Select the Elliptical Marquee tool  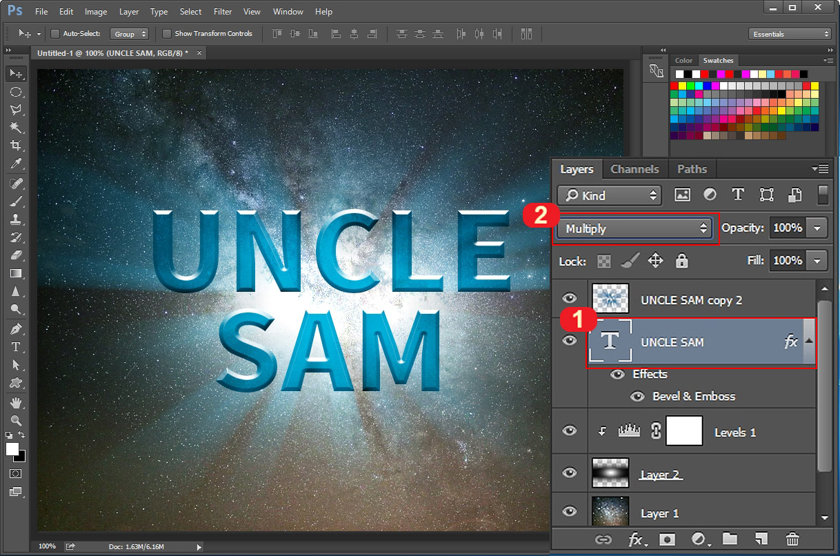click(x=16, y=92)
